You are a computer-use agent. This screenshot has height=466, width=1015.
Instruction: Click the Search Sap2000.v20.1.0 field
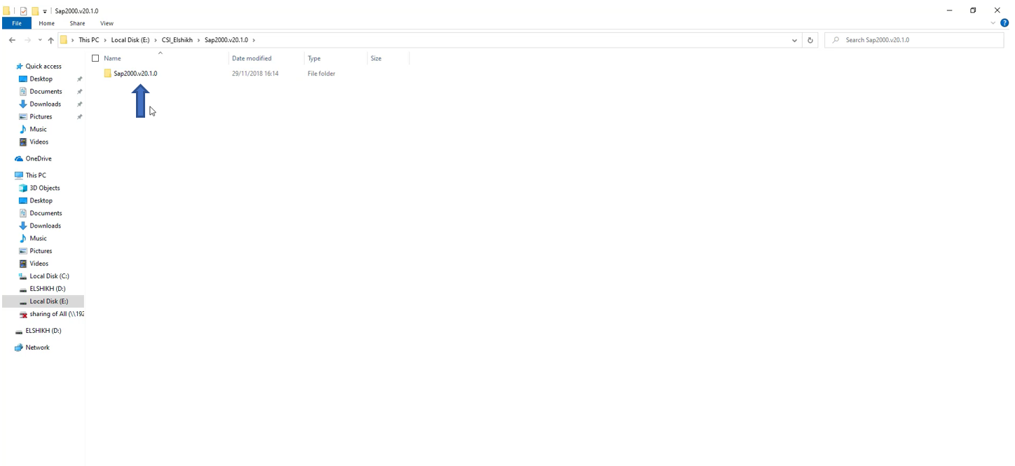coord(914,40)
